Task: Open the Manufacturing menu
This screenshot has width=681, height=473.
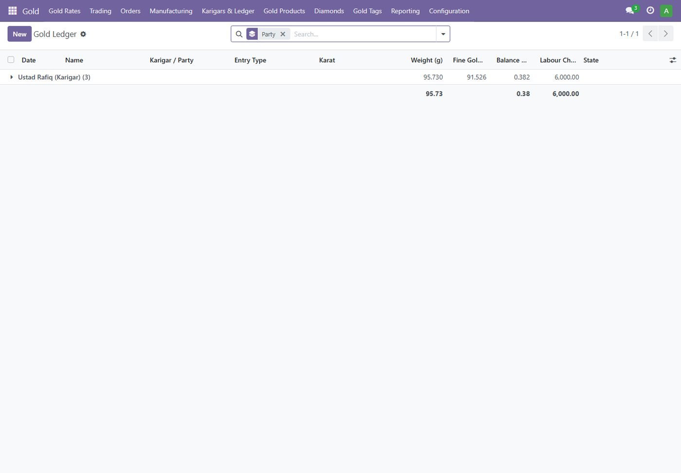Action: click(x=171, y=11)
